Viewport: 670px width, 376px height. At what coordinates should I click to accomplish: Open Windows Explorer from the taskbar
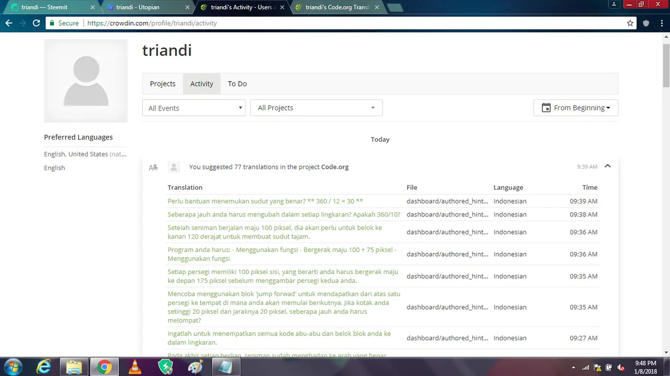(x=74, y=367)
